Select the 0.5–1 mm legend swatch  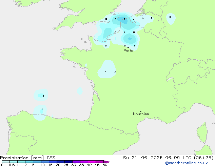14,162
